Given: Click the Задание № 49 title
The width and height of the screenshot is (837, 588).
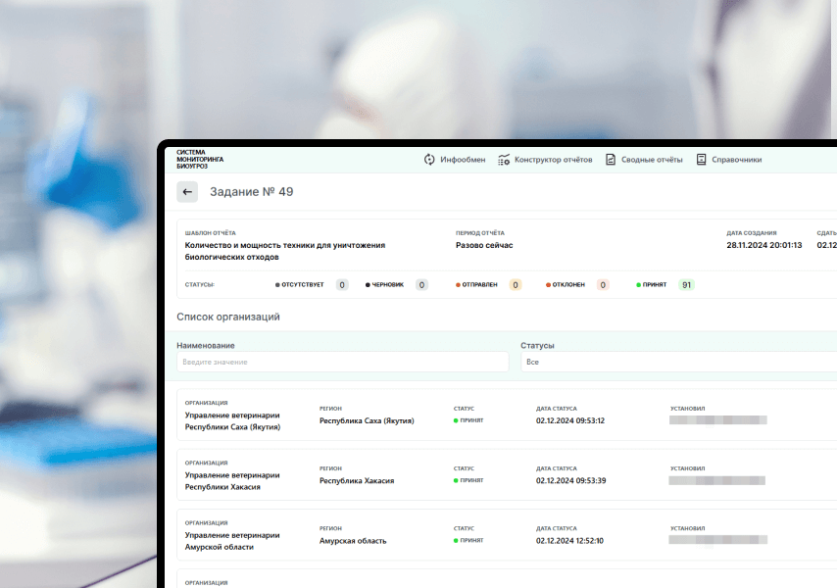Looking at the screenshot, I should [252, 192].
